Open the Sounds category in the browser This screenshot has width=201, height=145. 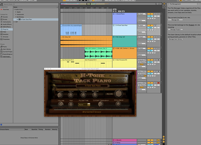tap(5, 17)
